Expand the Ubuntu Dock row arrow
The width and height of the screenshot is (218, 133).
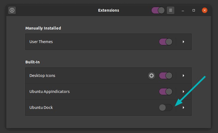coord(183,108)
